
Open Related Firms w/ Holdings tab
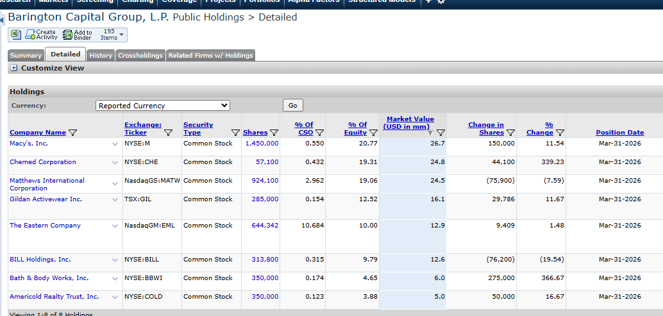210,55
